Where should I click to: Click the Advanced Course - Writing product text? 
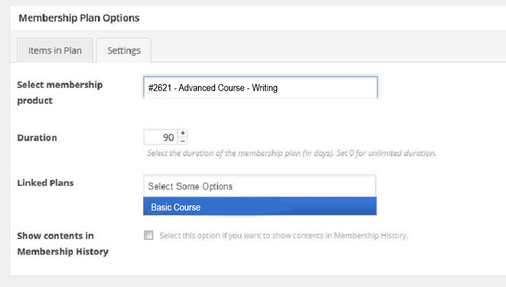point(228,88)
